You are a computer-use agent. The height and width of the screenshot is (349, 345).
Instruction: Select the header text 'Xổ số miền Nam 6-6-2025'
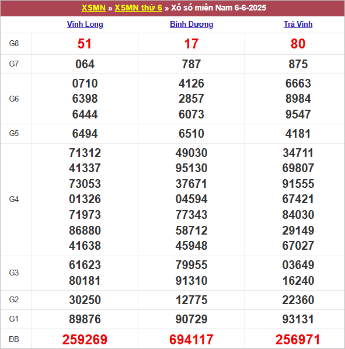click(218, 8)
